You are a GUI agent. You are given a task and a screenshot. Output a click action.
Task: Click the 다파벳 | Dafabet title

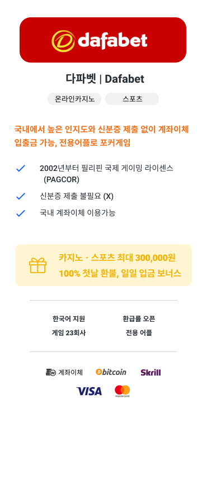click(x=105, y=79)
